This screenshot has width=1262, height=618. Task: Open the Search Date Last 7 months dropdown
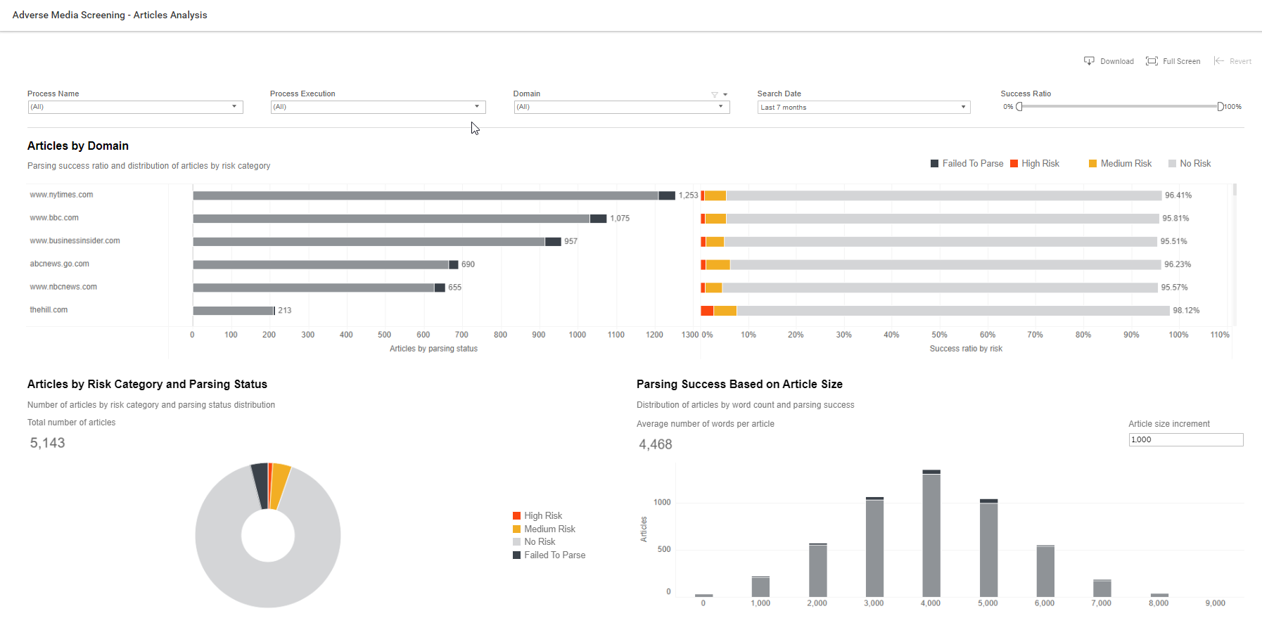click(x=864, y=107)
